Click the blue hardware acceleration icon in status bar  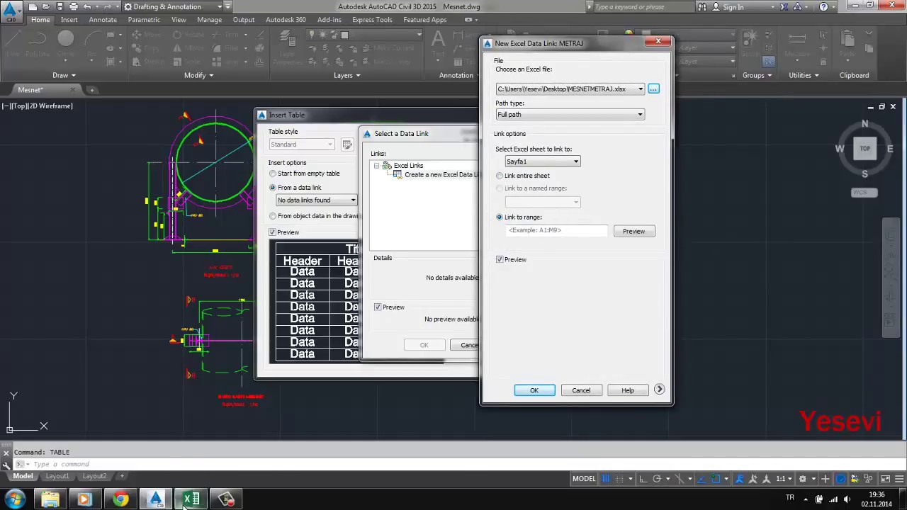[x=840, y=479]
